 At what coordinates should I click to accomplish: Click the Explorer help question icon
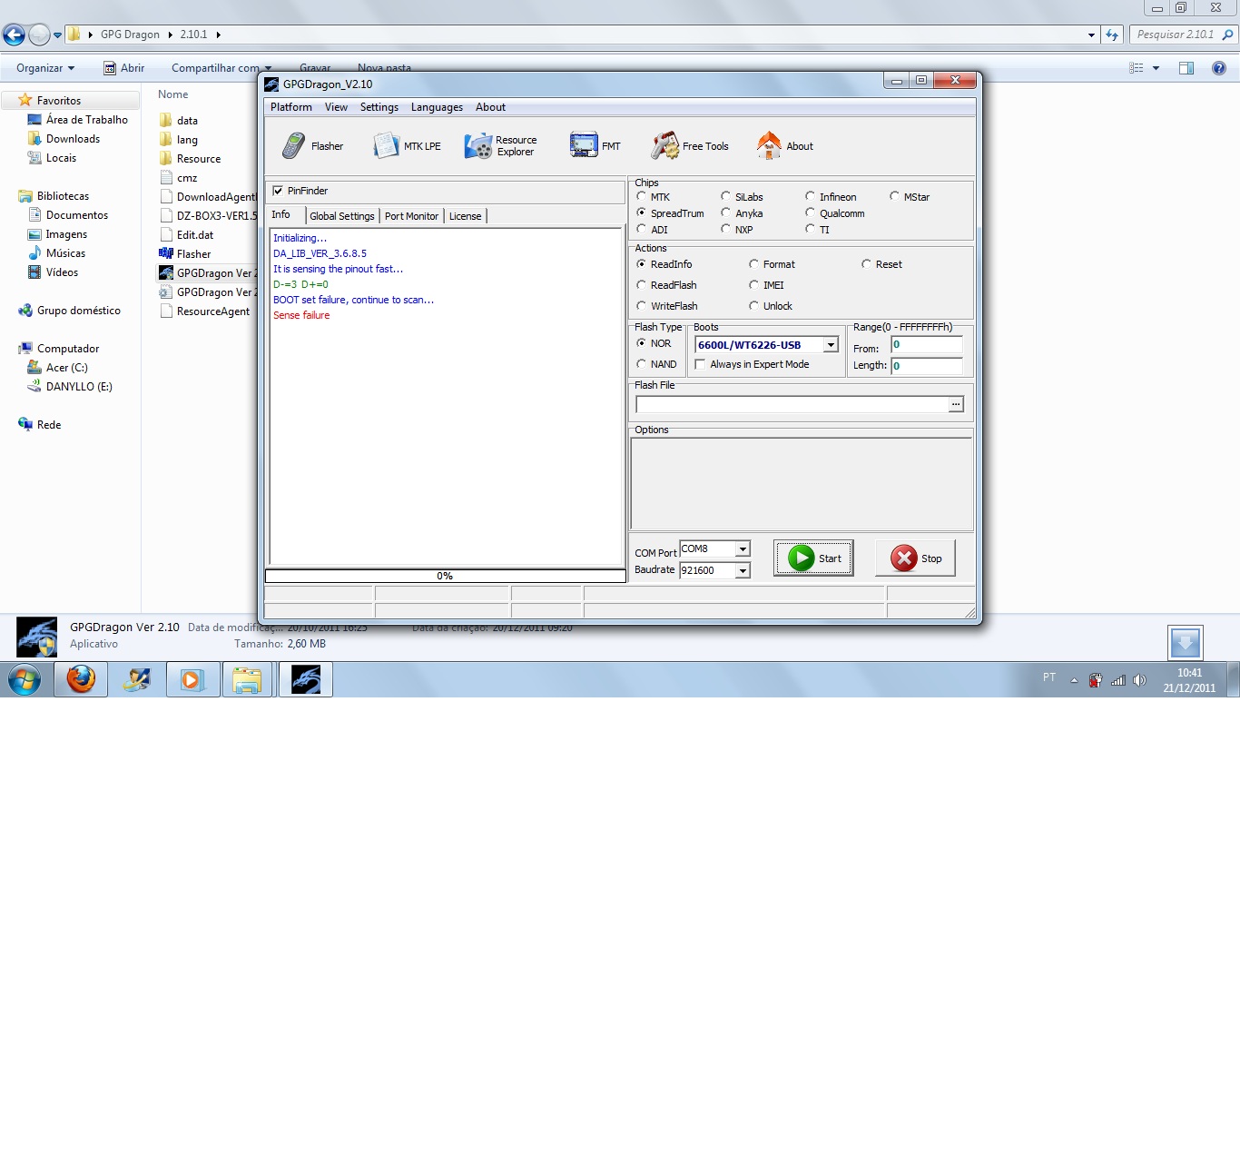(x=1219, y=68)
